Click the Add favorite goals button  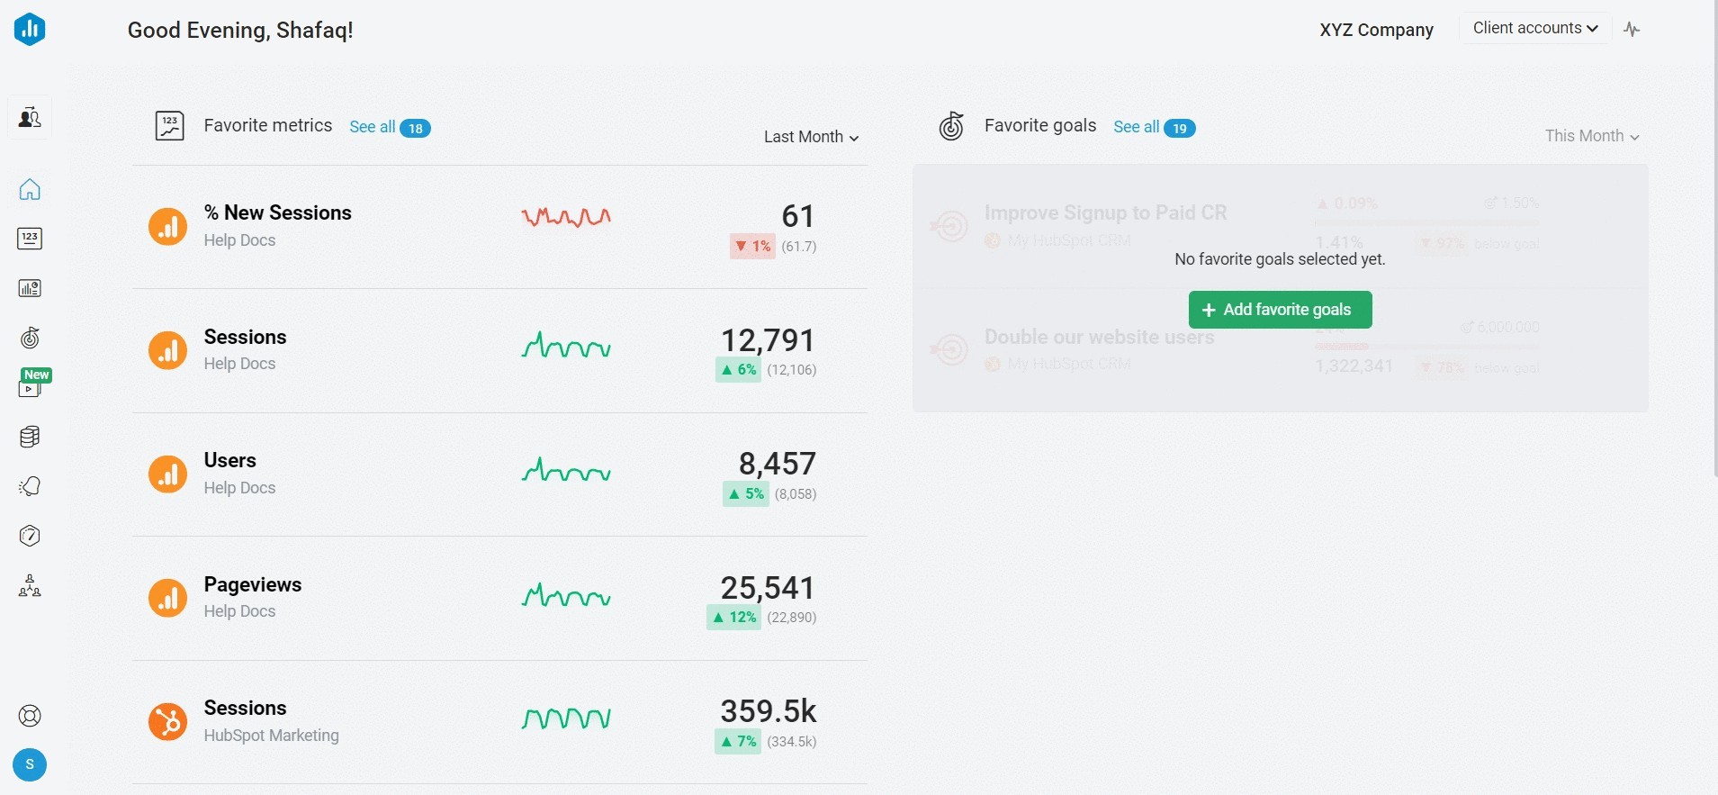pyautogui.click(x=1280, y=310)
